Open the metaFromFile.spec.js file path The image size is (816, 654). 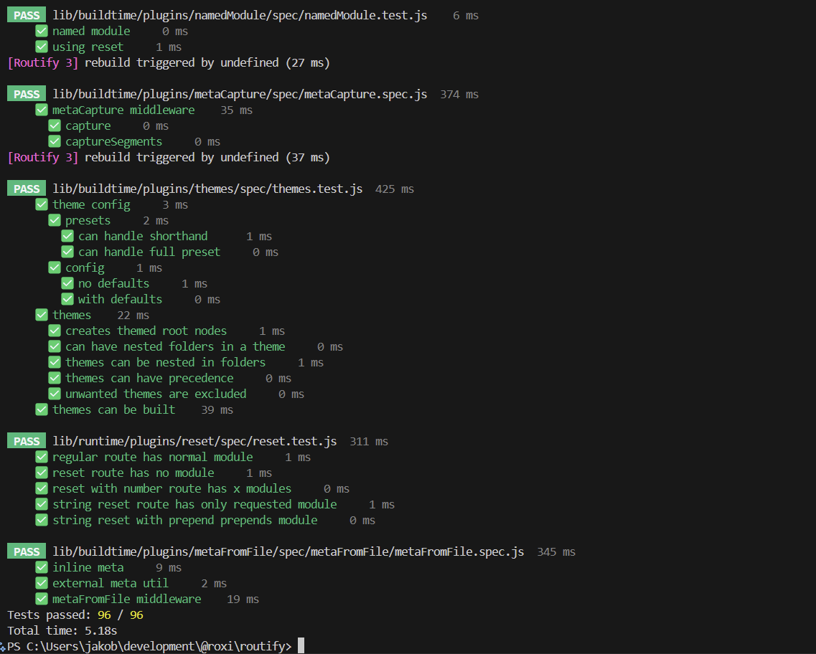(x=289, y=551)
